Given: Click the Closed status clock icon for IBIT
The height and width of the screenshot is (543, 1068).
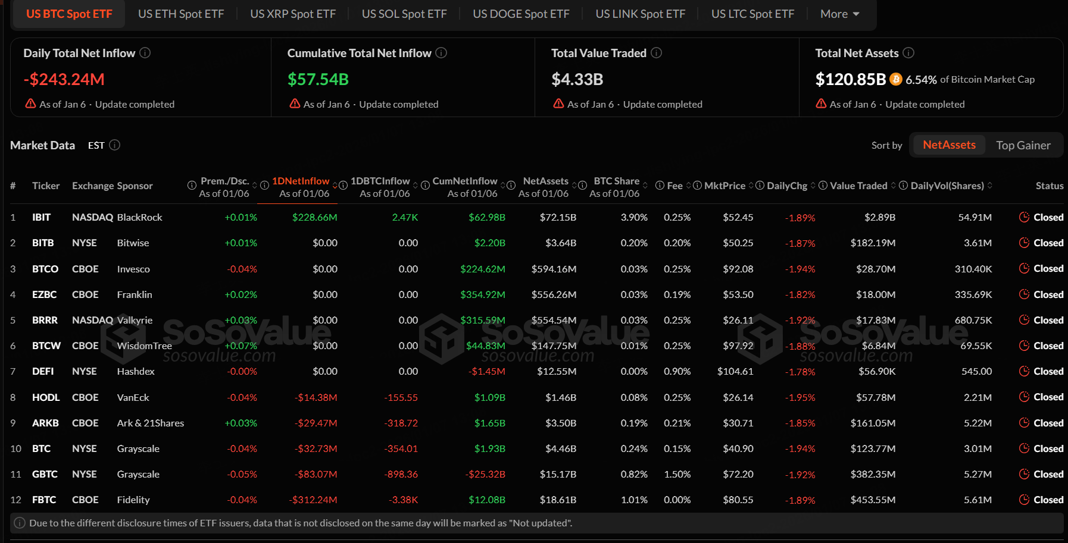Looking at the screenshot, I should (1024, 217).
